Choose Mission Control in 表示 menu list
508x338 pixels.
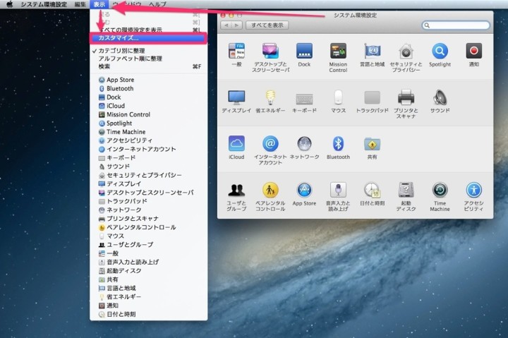tap(148, 114)
